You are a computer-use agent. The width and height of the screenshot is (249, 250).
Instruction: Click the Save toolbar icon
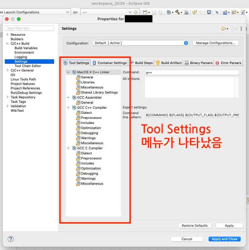click(154, 12)
